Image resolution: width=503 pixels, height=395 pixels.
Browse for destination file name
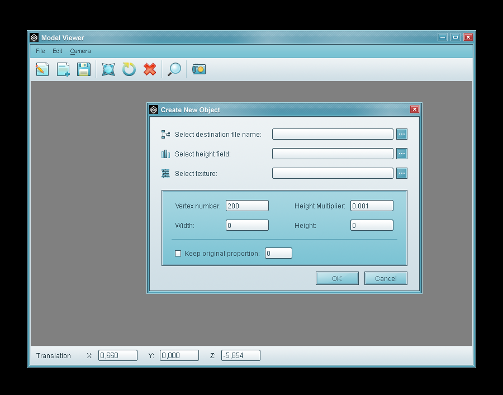click(401, 134)
